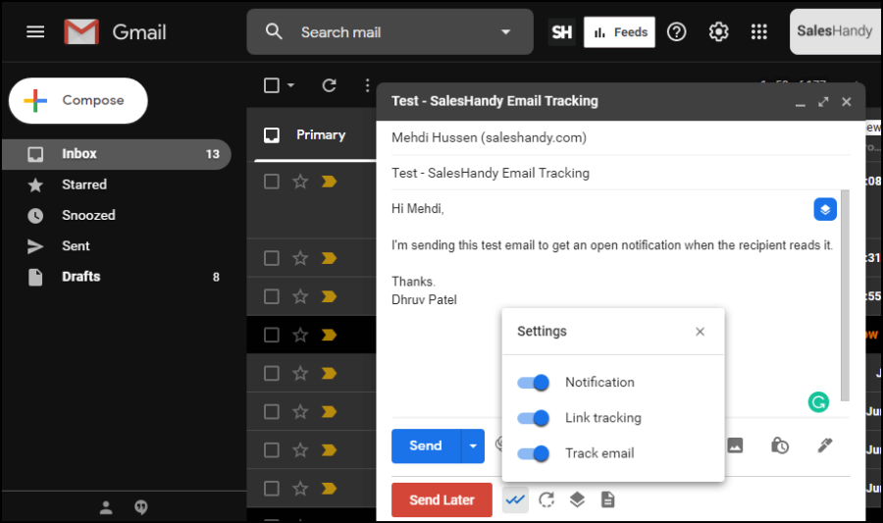Expand the search options dropdown arrow

506,32
